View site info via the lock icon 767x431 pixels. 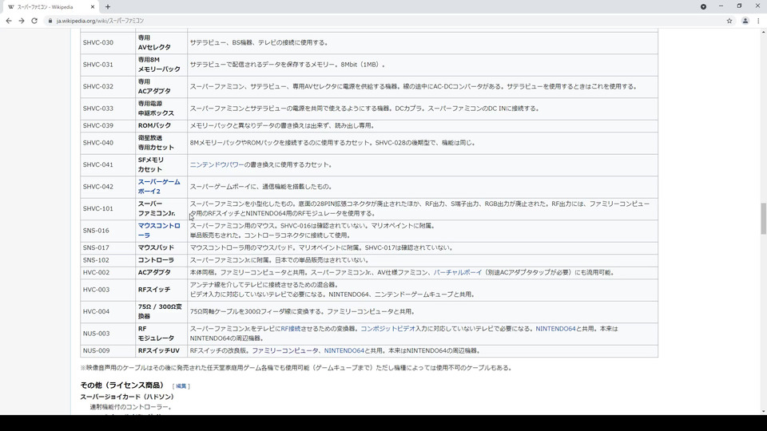50,21
